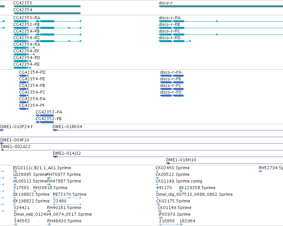283x226 pixels.
Task: Select transcript CG42353-RB
Action: (47, 28)
